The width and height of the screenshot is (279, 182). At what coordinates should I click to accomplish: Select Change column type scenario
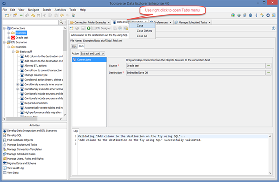[x=36, y=75]
